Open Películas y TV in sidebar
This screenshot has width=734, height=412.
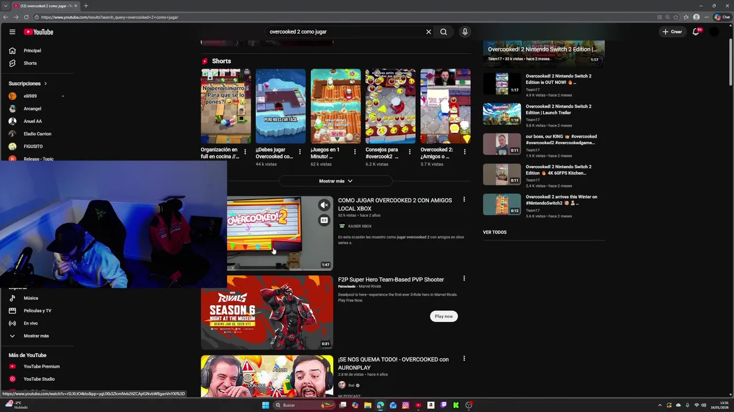[37, 311]
